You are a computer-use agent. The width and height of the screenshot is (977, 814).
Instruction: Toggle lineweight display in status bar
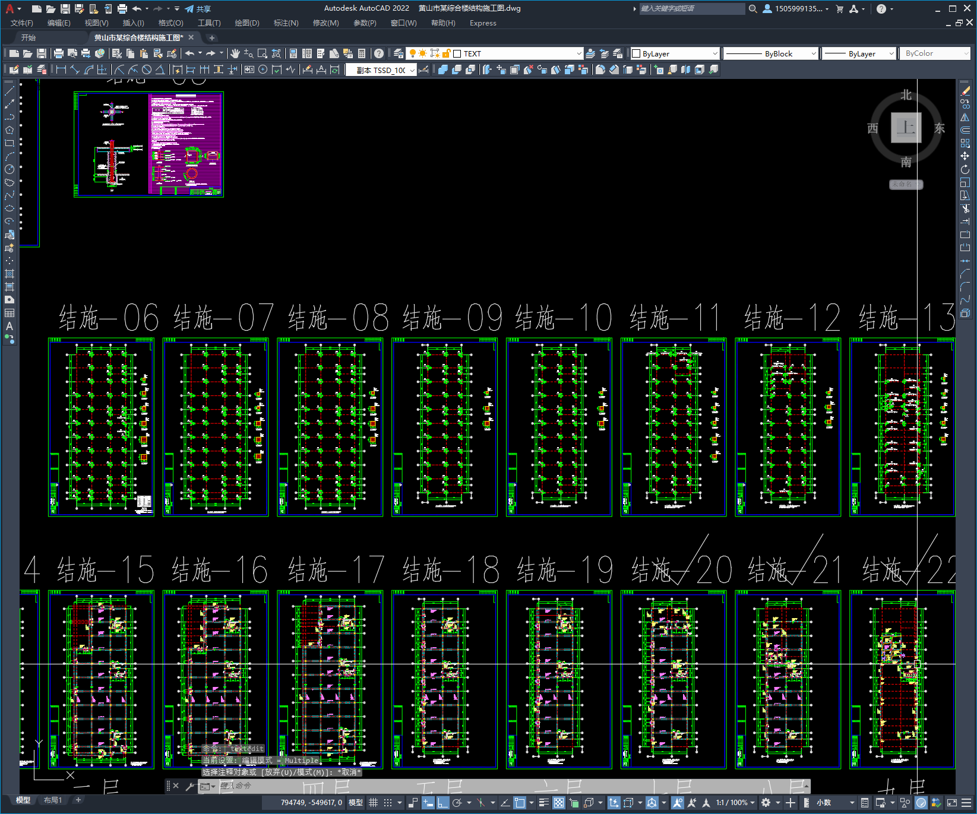543,803
